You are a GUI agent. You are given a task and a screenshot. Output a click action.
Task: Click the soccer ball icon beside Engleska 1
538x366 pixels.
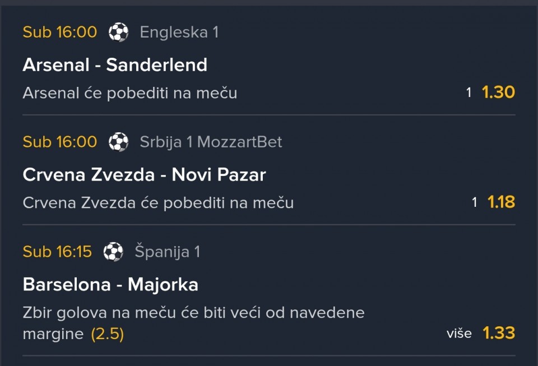(118, 32)
